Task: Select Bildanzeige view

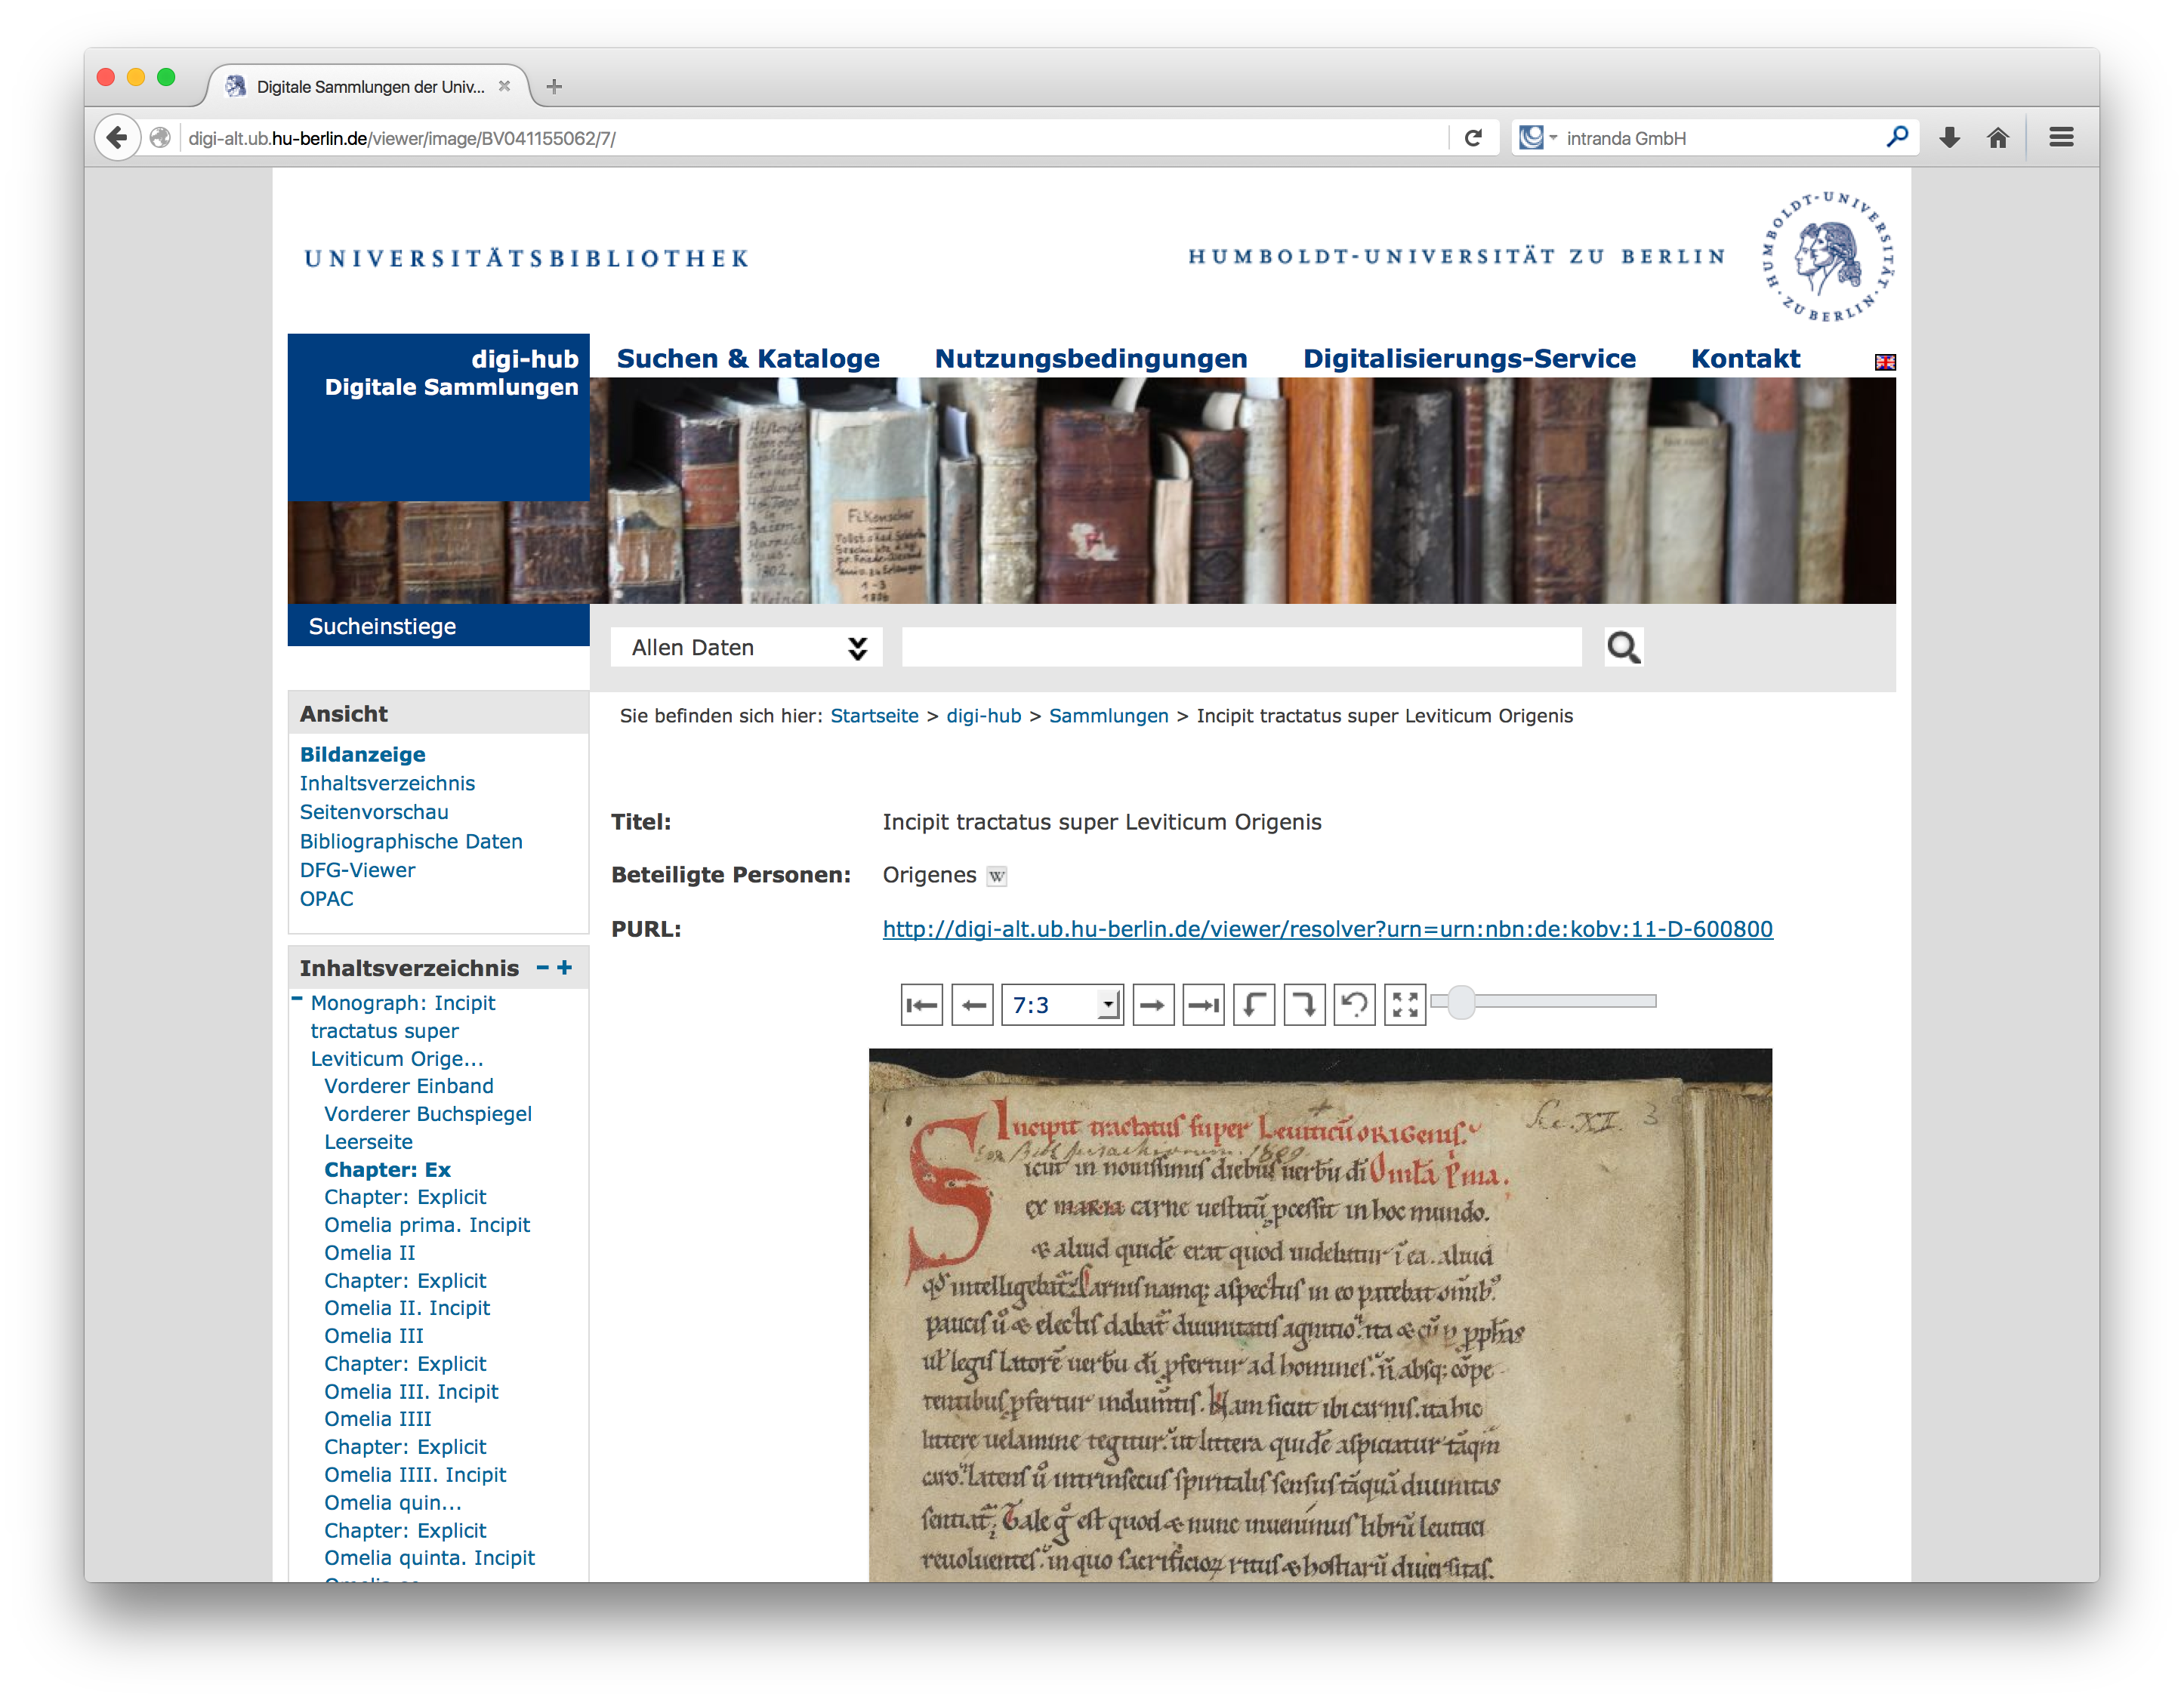Action: click(x=362, y=755)
